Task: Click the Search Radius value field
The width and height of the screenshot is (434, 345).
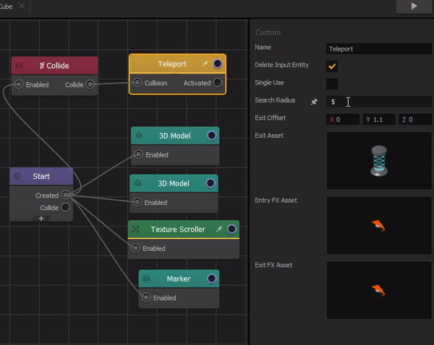Action: pos(379,102)
